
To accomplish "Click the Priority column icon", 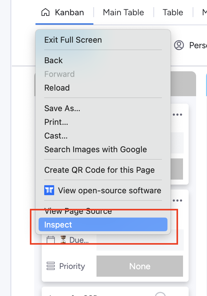I will pyautogui.click(x=50, y=266).
